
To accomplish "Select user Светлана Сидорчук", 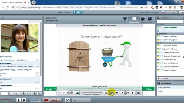I will tap(170, 63).
